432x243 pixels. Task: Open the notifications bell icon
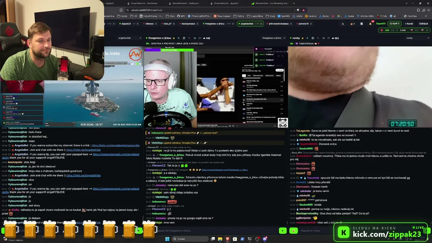click(370, 24)
